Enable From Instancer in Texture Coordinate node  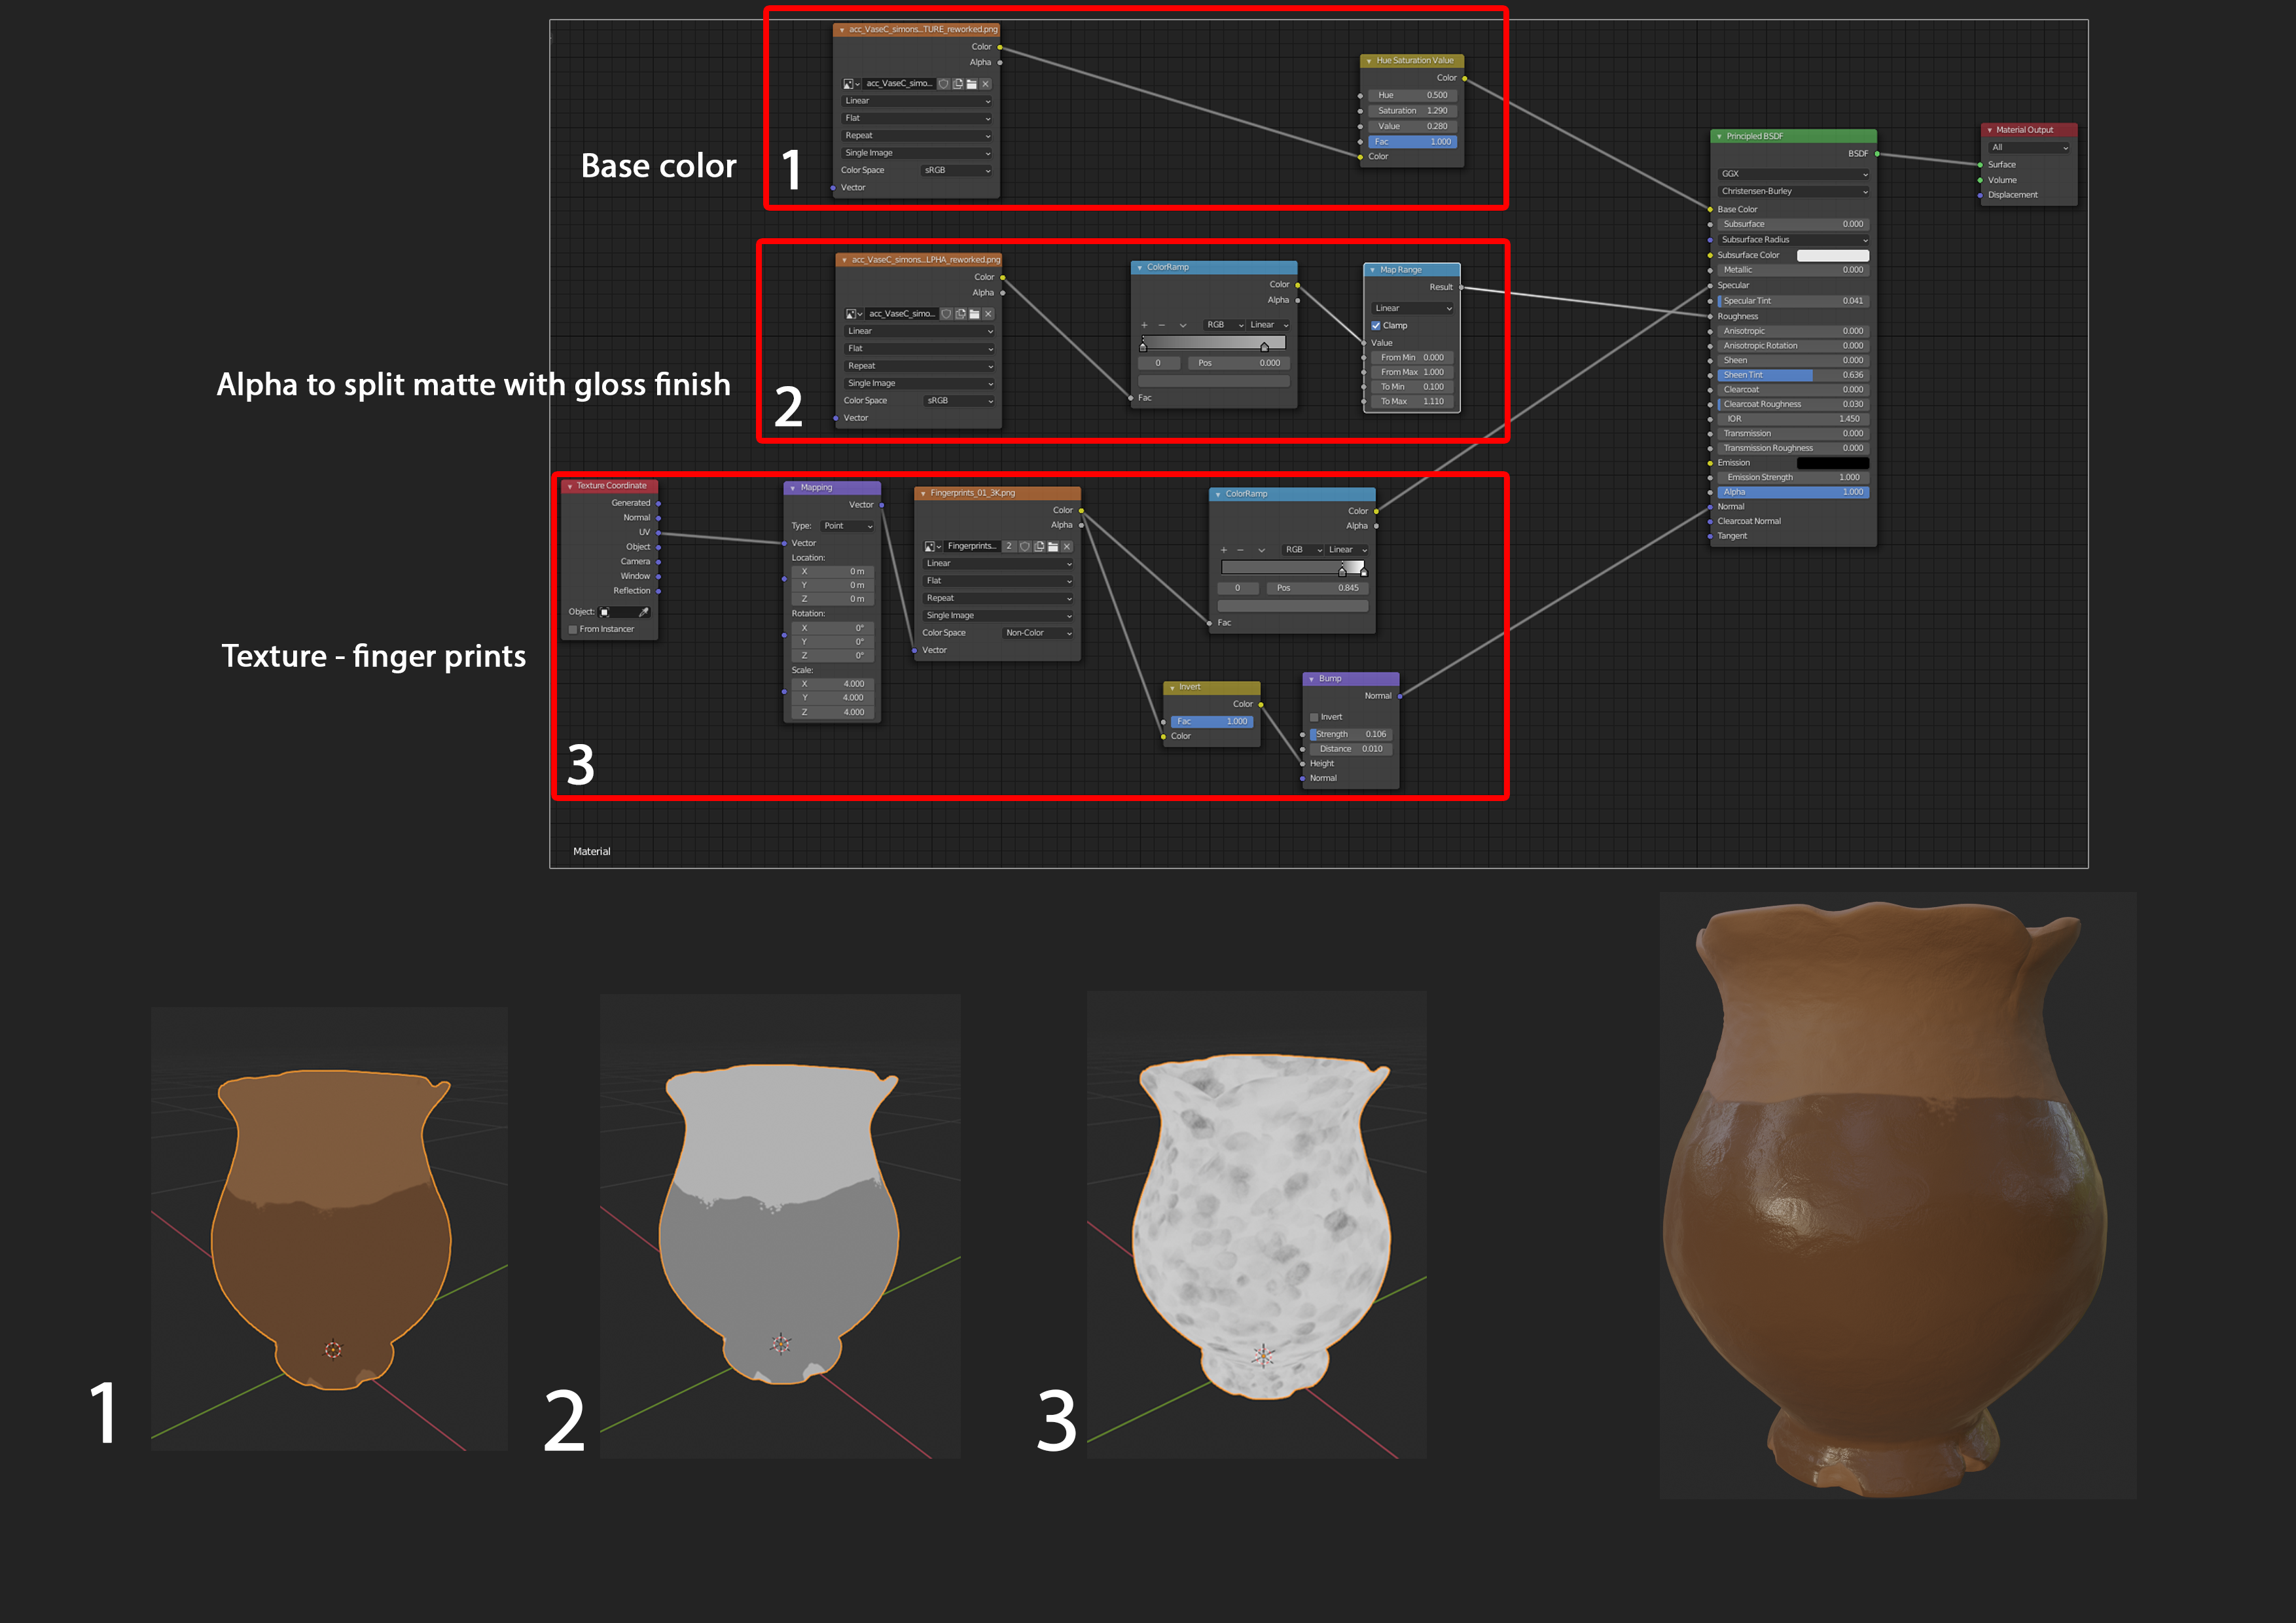click(573, 629)
